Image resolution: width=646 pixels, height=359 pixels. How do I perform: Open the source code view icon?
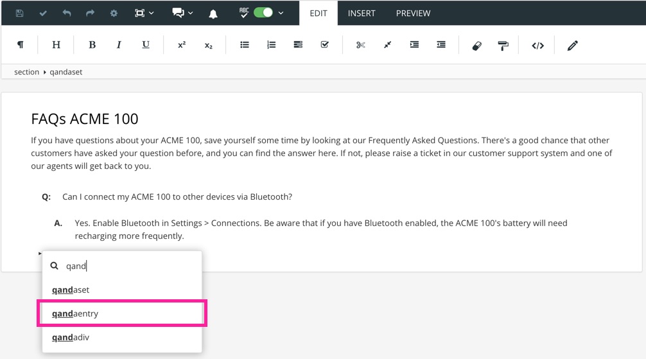coord(537,45)
